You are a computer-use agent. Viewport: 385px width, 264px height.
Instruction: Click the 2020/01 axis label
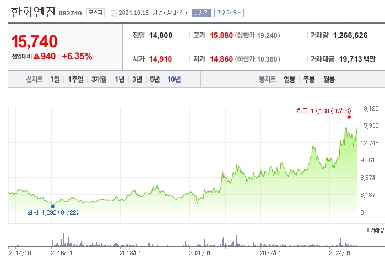(x=199, y=253)
